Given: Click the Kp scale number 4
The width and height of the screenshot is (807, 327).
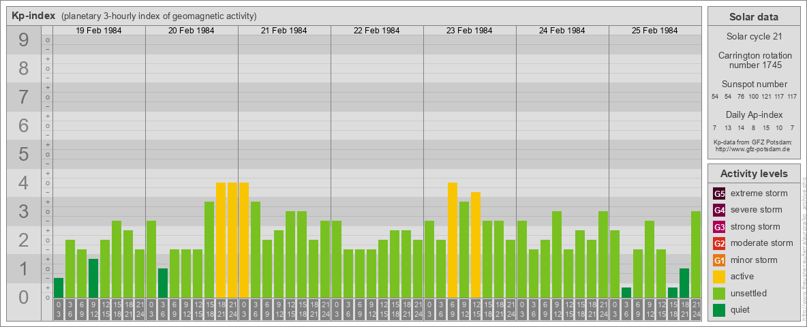Looking at the screenshot, I should click(x=24, y=183).
